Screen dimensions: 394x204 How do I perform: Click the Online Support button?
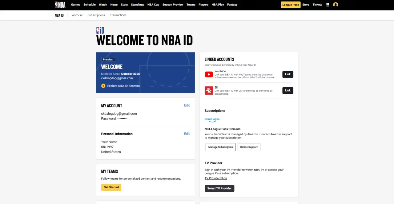point(249,147)
